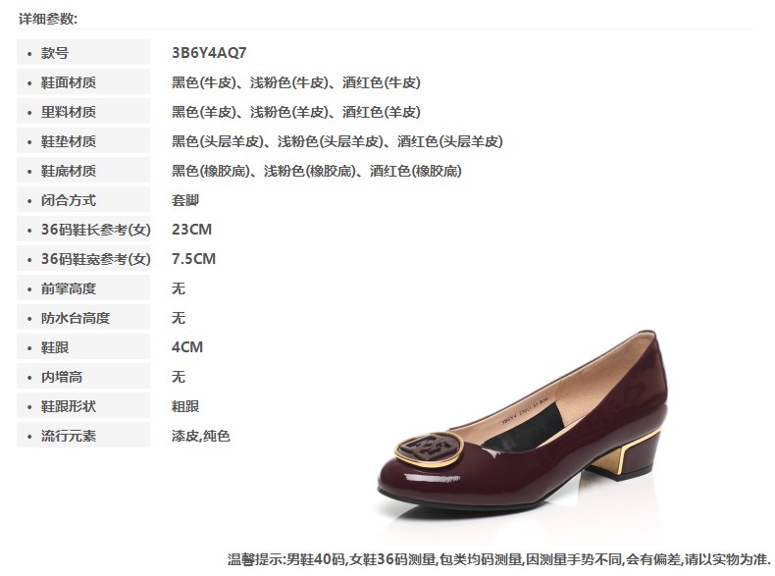
Task: Click the 鞋垫材质 value text
Action: point(337,141)
